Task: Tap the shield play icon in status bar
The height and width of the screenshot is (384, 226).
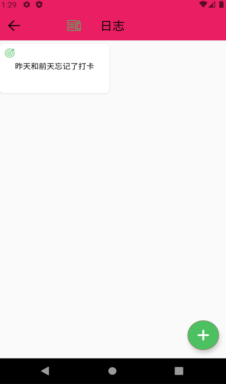Action: (x=39, y=4)
